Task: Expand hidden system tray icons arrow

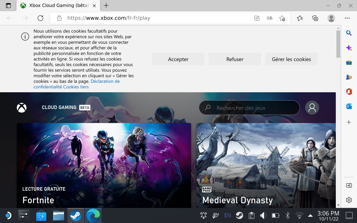Action: coord(310,215)
